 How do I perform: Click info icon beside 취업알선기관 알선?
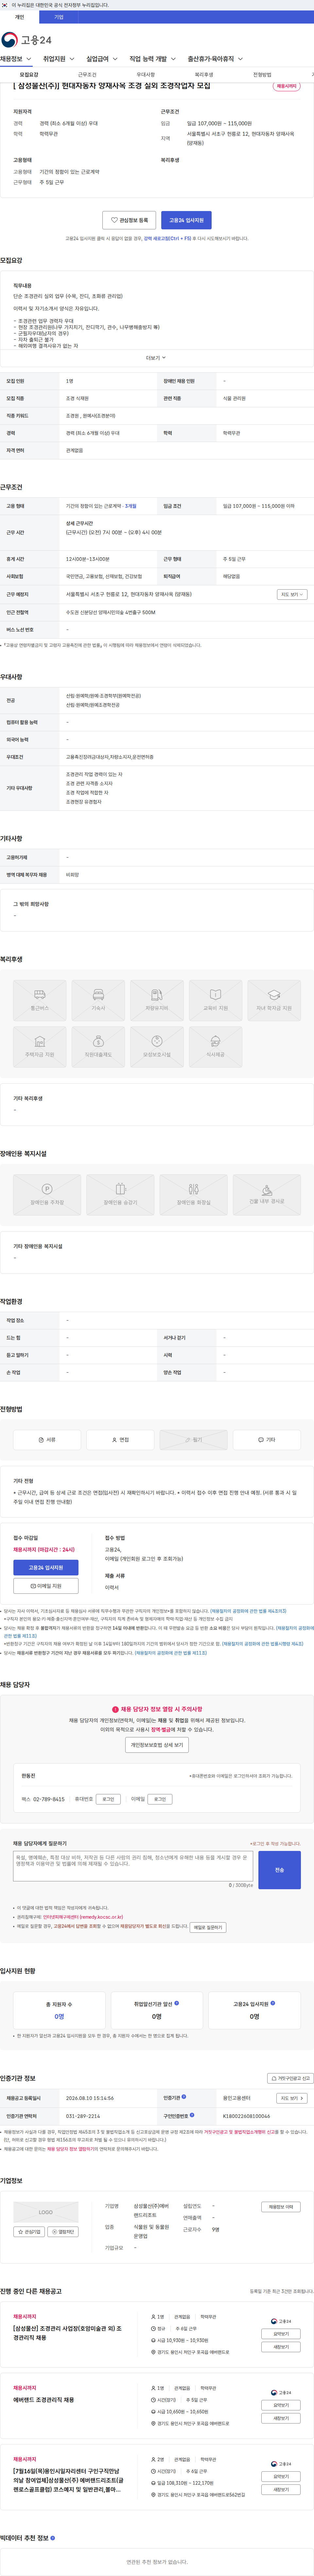pos(177,2003)
